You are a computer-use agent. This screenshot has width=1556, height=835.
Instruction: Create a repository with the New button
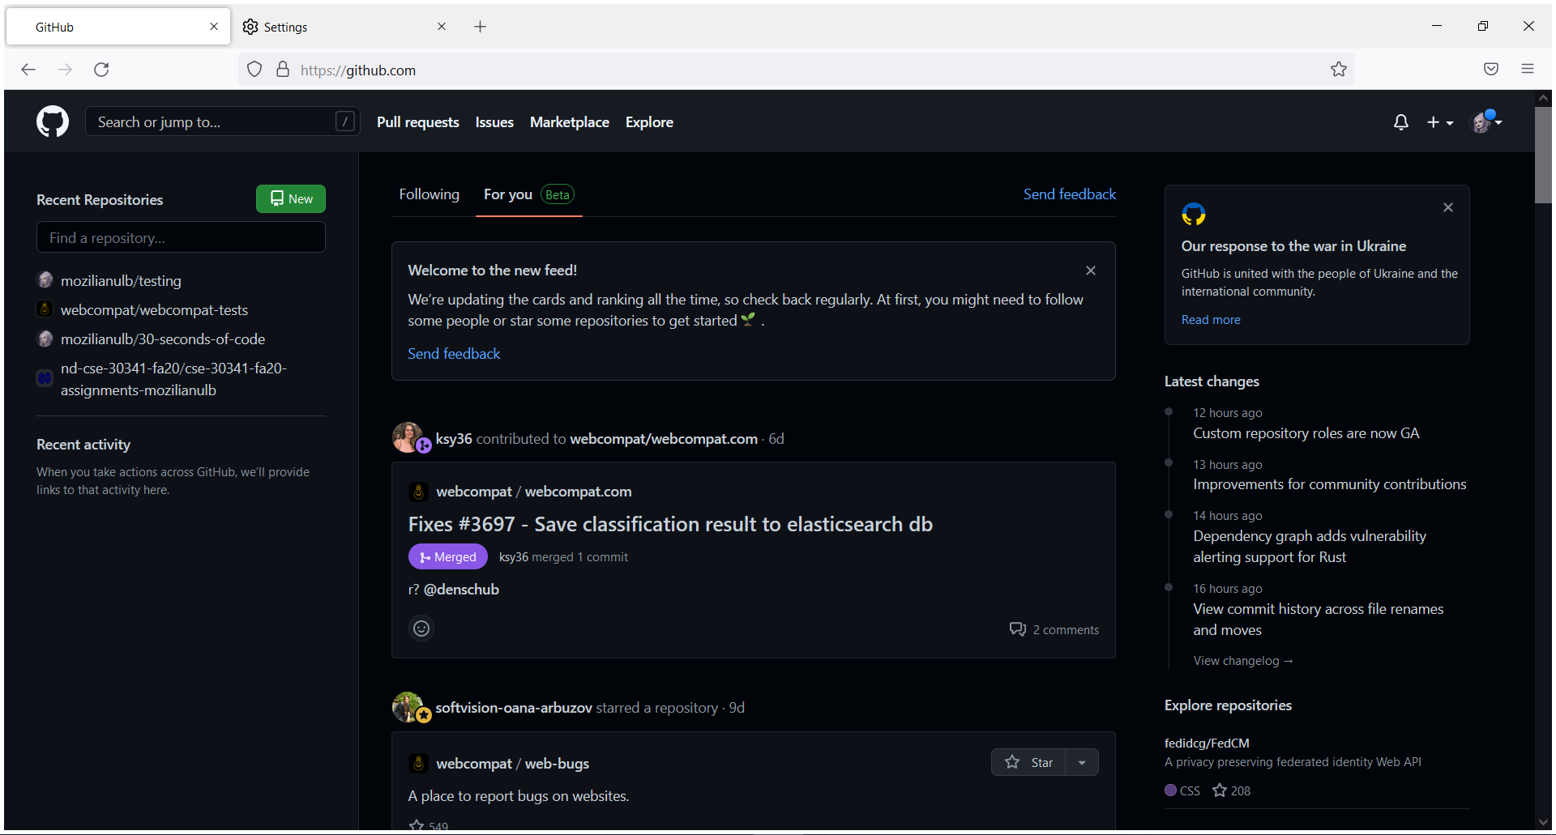tap(291, 198)
